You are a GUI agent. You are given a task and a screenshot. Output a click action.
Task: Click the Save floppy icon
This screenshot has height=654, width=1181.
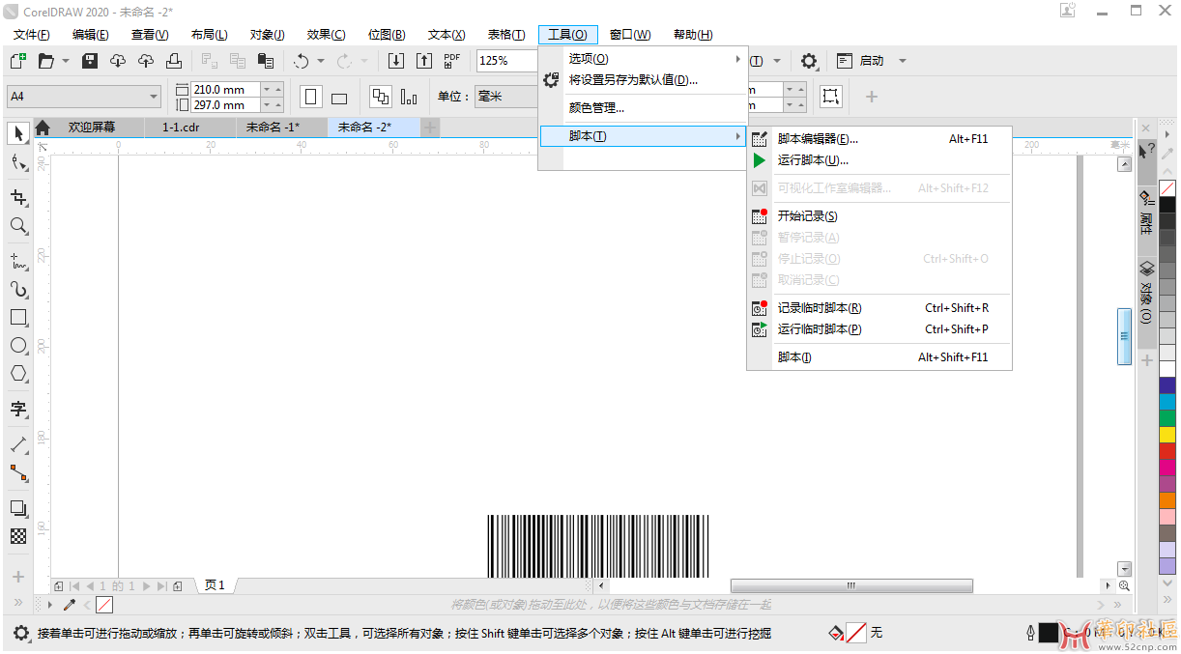coord(90,61)
